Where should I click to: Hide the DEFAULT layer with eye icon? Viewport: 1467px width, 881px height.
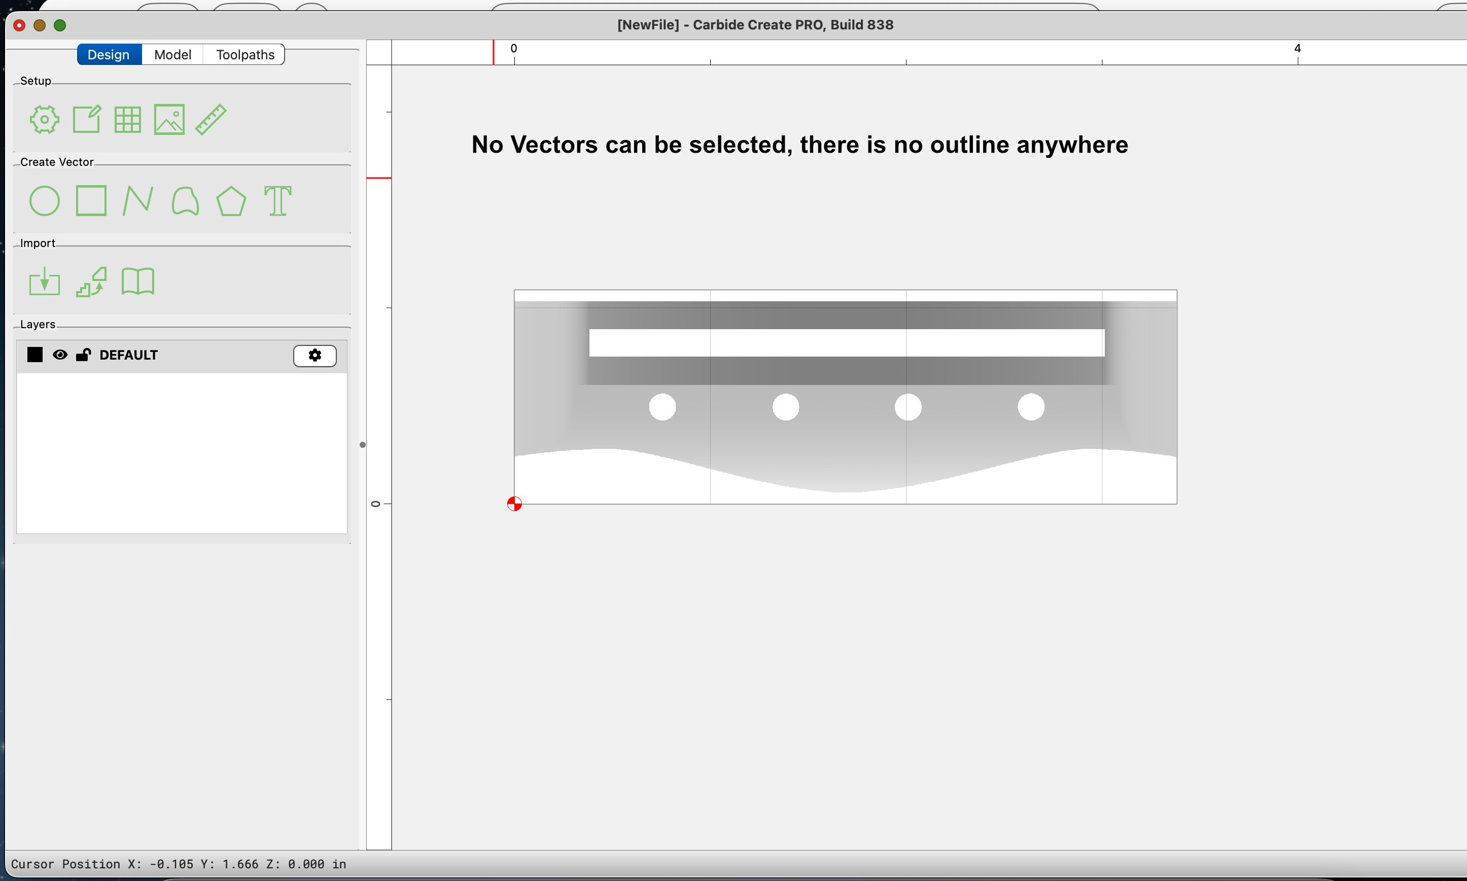coord(60,355)
